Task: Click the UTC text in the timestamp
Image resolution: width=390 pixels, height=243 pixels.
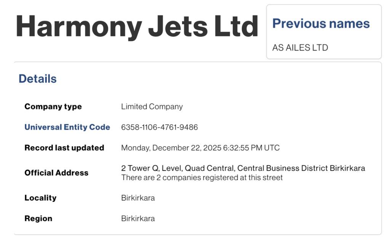Action: point(272,148)
